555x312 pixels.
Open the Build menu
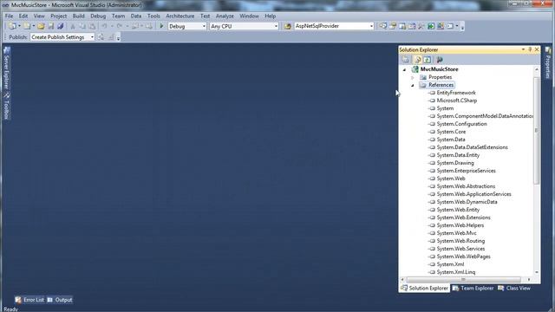pos(78,16)
